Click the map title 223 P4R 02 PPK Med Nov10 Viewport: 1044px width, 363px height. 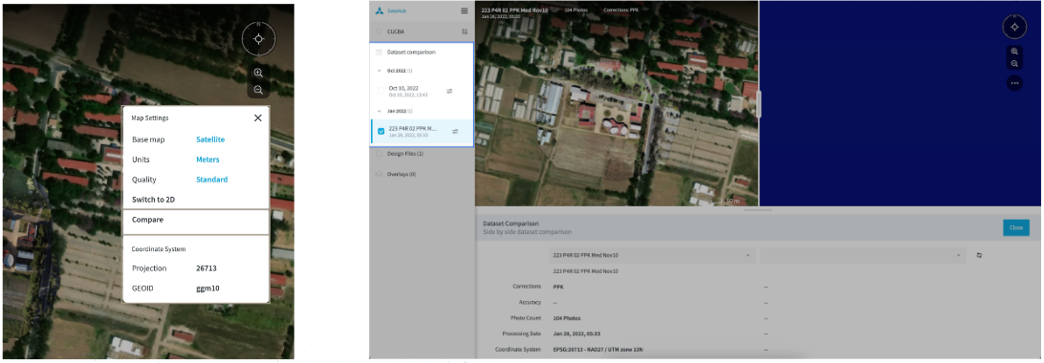coord(514,10)
